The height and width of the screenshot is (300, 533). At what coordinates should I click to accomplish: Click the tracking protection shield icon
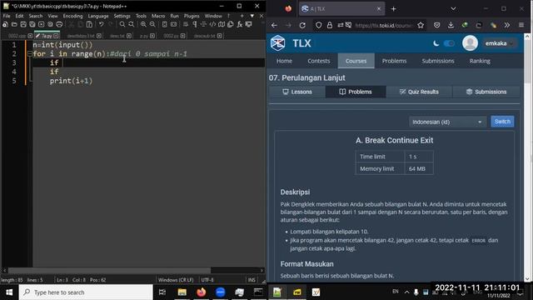point(318,25)
